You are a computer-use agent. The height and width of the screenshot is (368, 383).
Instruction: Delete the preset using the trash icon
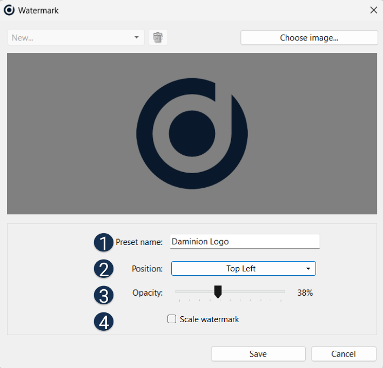pyautogui.click(x=158, y=38)
